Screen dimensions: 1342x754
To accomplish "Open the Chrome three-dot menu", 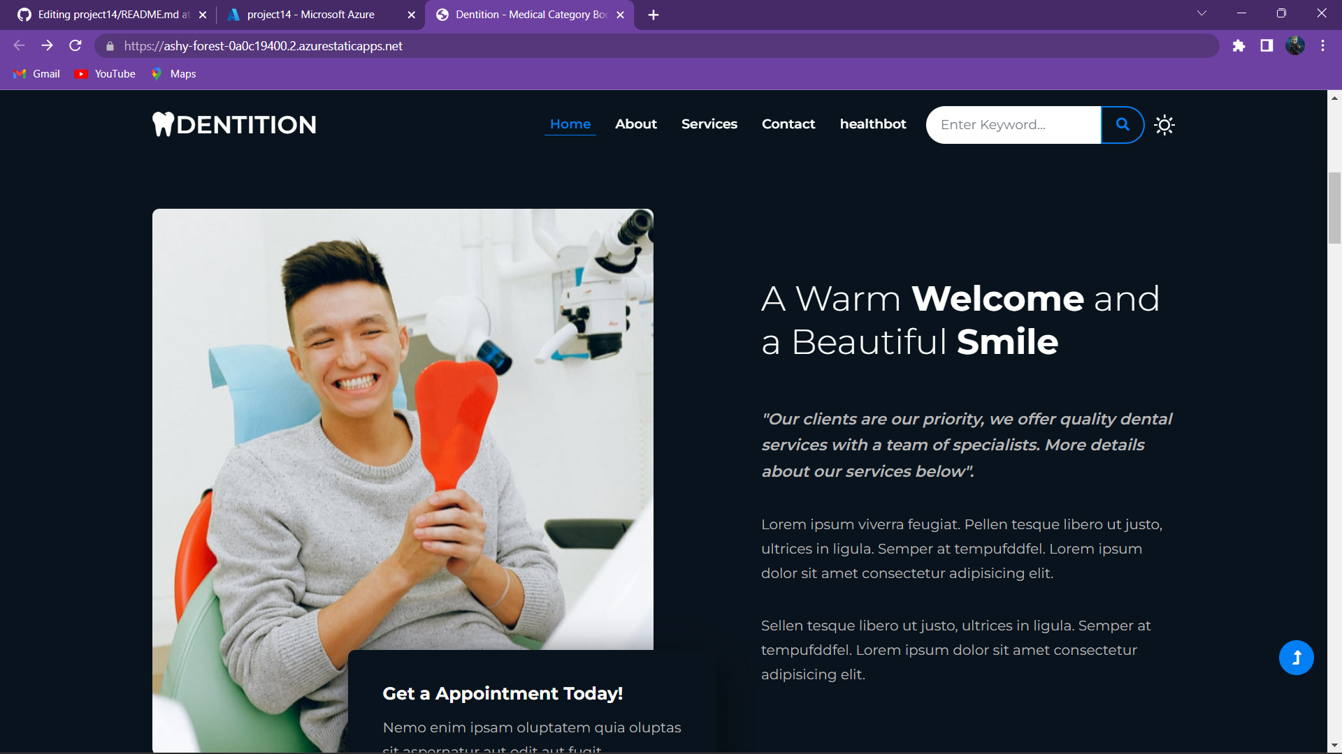I will coord(1322,46).
